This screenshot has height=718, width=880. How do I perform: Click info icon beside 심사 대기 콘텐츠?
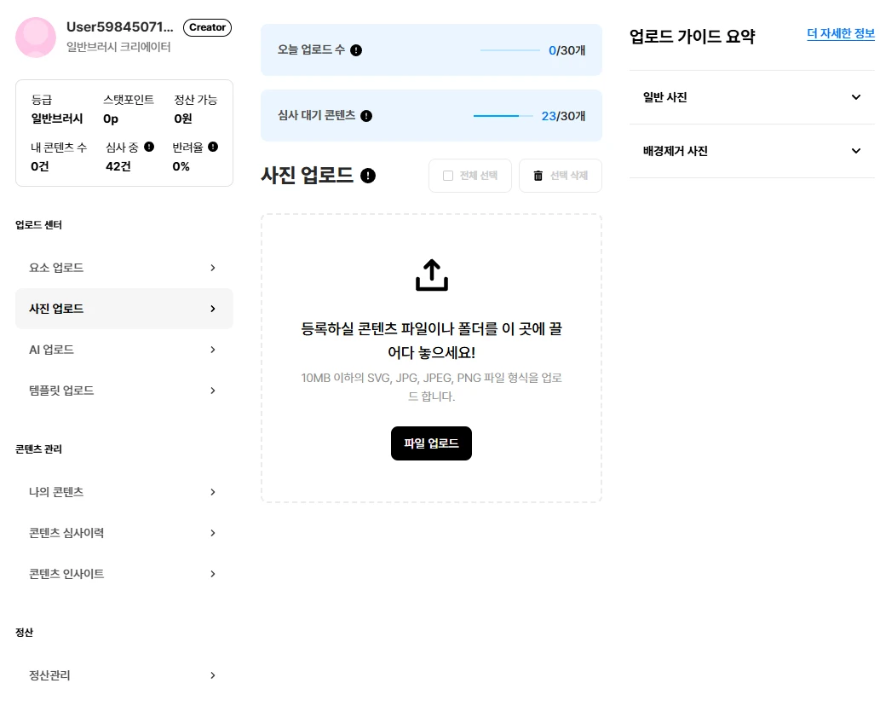366,116
